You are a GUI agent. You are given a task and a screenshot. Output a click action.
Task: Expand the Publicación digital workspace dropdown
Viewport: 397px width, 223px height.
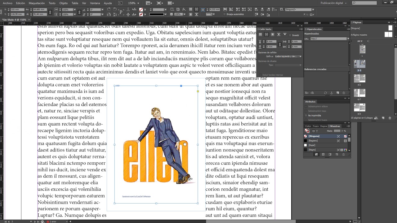click(334, 3)
